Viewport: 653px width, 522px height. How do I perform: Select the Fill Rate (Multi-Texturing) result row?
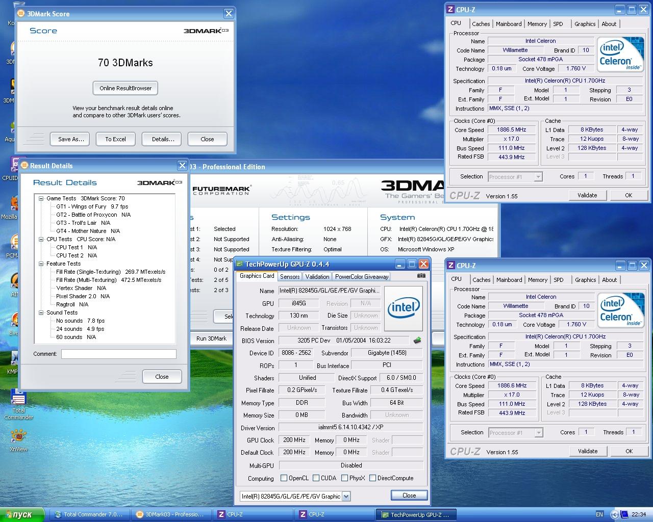109,280
